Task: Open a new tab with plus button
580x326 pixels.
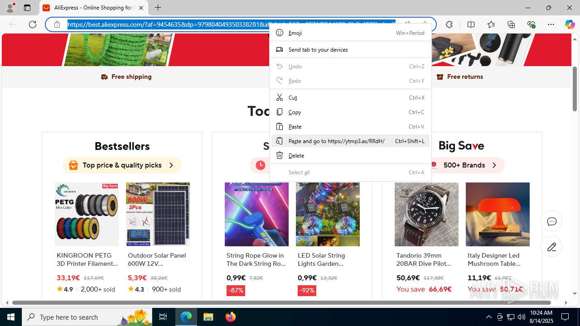Action: click(x=158, y=8)
